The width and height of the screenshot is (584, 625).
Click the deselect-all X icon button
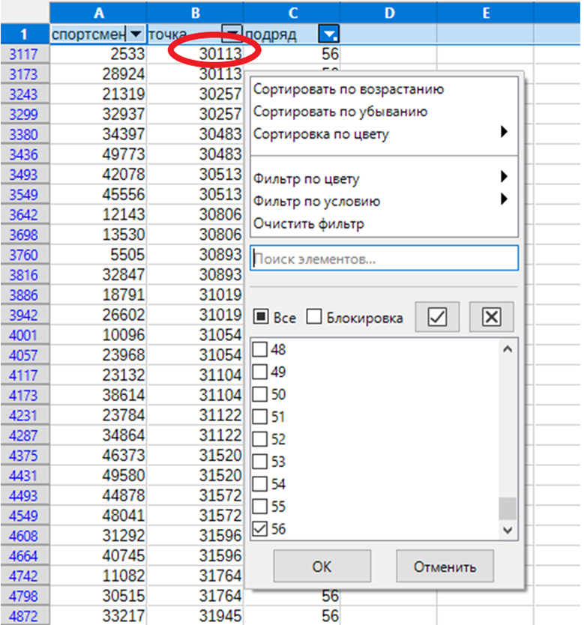[x=491, y=317]
